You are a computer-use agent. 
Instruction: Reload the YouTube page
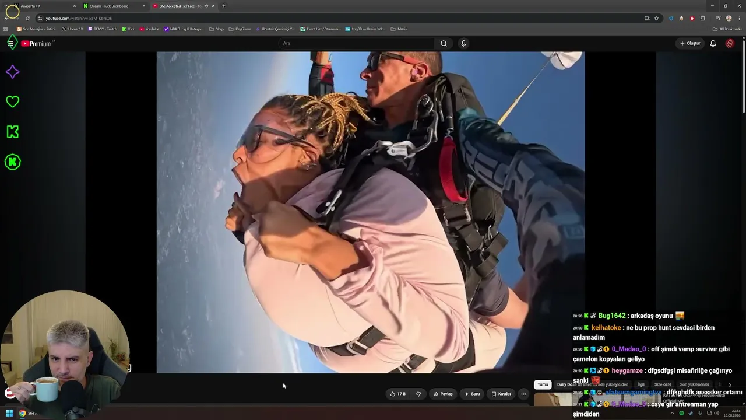27,18
